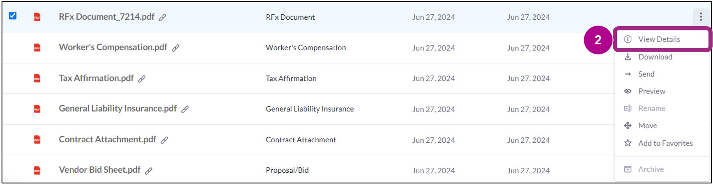Open the Contract Attachment.pdf file name

[x=107, y=139]
